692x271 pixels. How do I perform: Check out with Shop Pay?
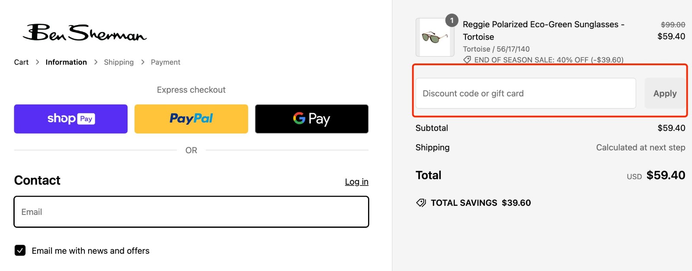point(70,119)
